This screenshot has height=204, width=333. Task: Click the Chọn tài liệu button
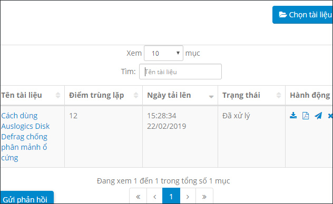point(302,15)
